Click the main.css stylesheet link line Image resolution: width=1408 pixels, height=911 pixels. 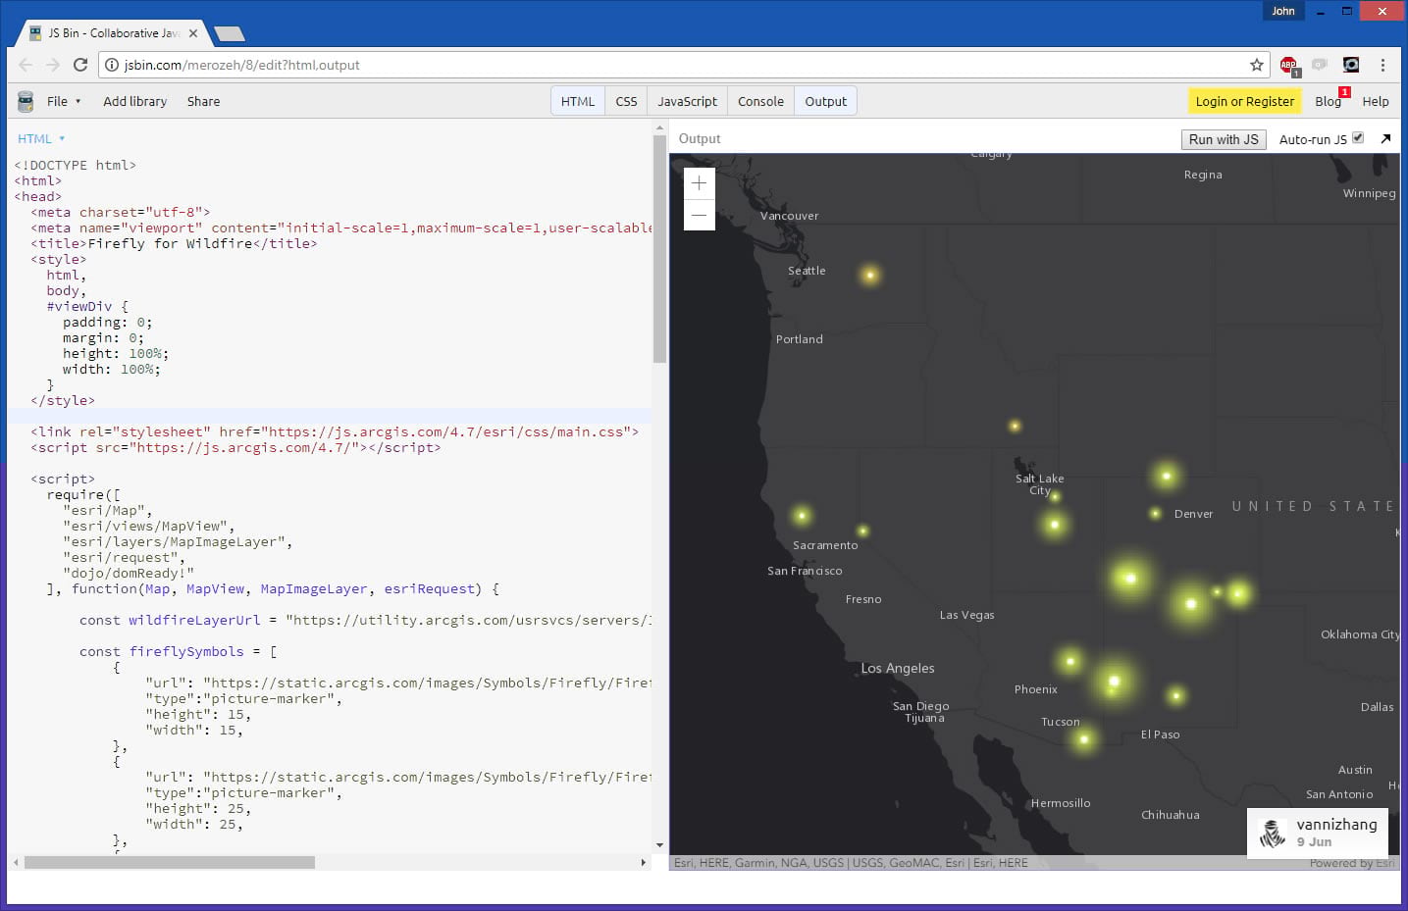pos(335,432)
